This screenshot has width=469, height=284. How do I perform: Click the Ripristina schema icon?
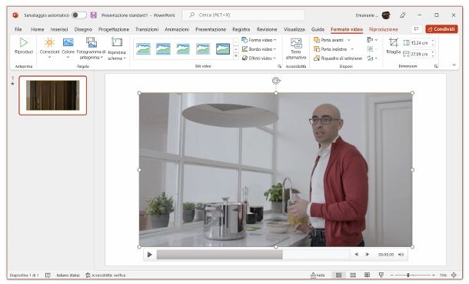(x=117, y=42)
